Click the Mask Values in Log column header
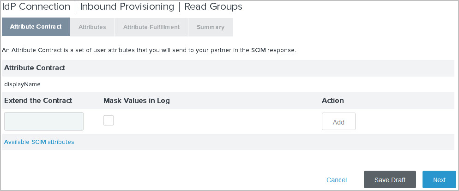459x191 pixels. (137, 101)
